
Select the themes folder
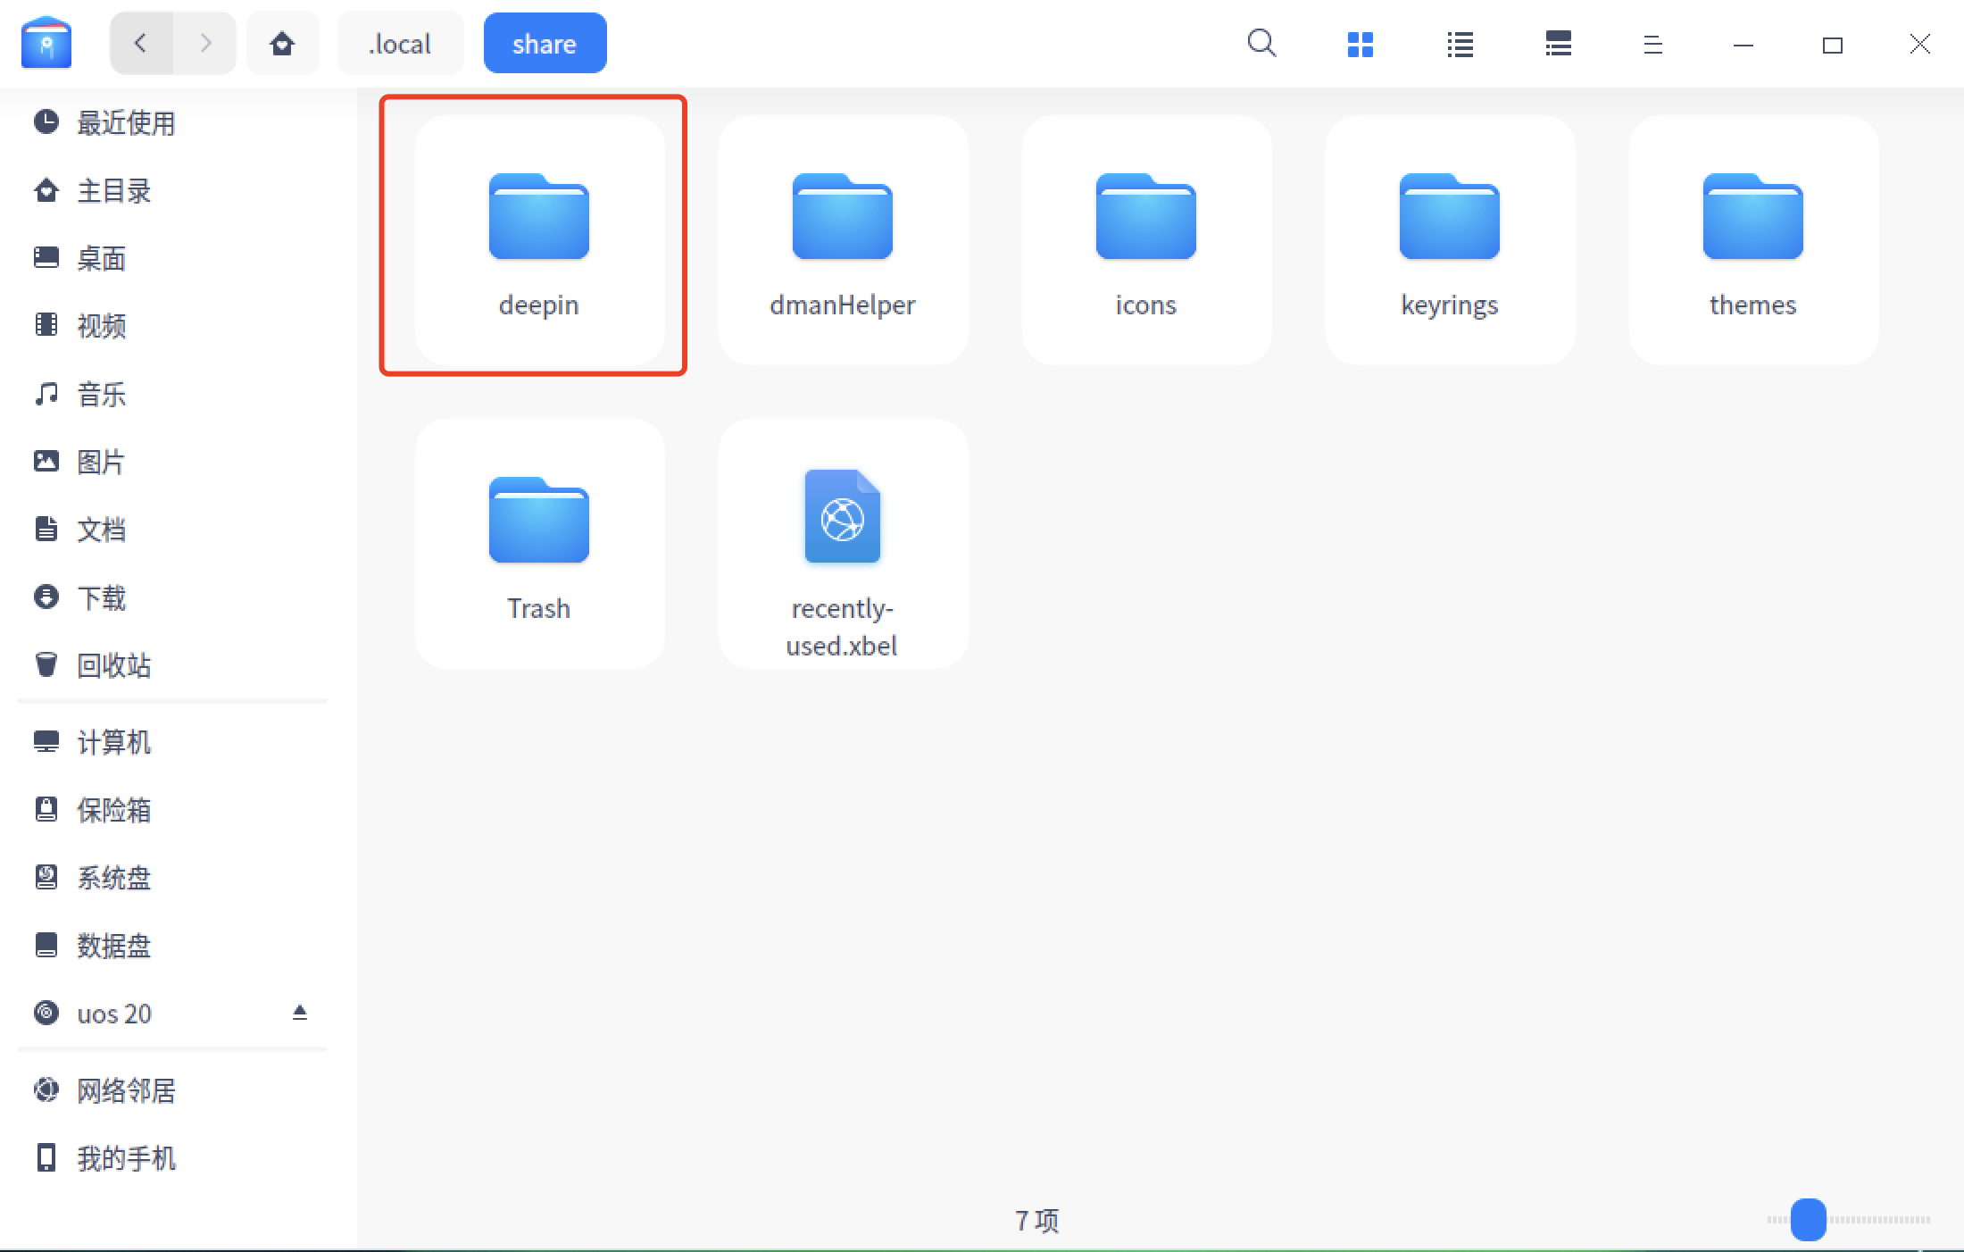[1753, 239]
